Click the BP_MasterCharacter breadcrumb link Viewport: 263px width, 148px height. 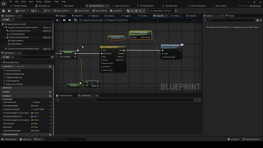click(x=91, y=20)
